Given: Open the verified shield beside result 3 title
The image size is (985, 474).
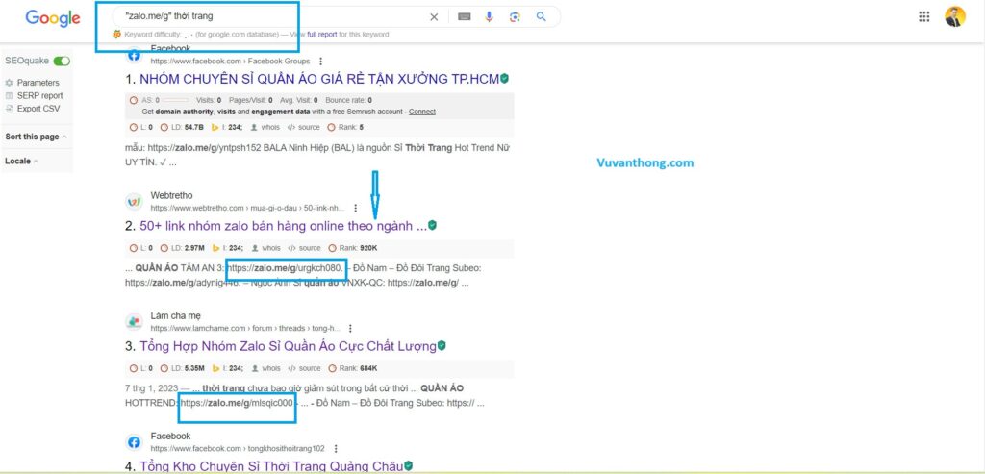Looking at the screenshot, I should 442,346.
